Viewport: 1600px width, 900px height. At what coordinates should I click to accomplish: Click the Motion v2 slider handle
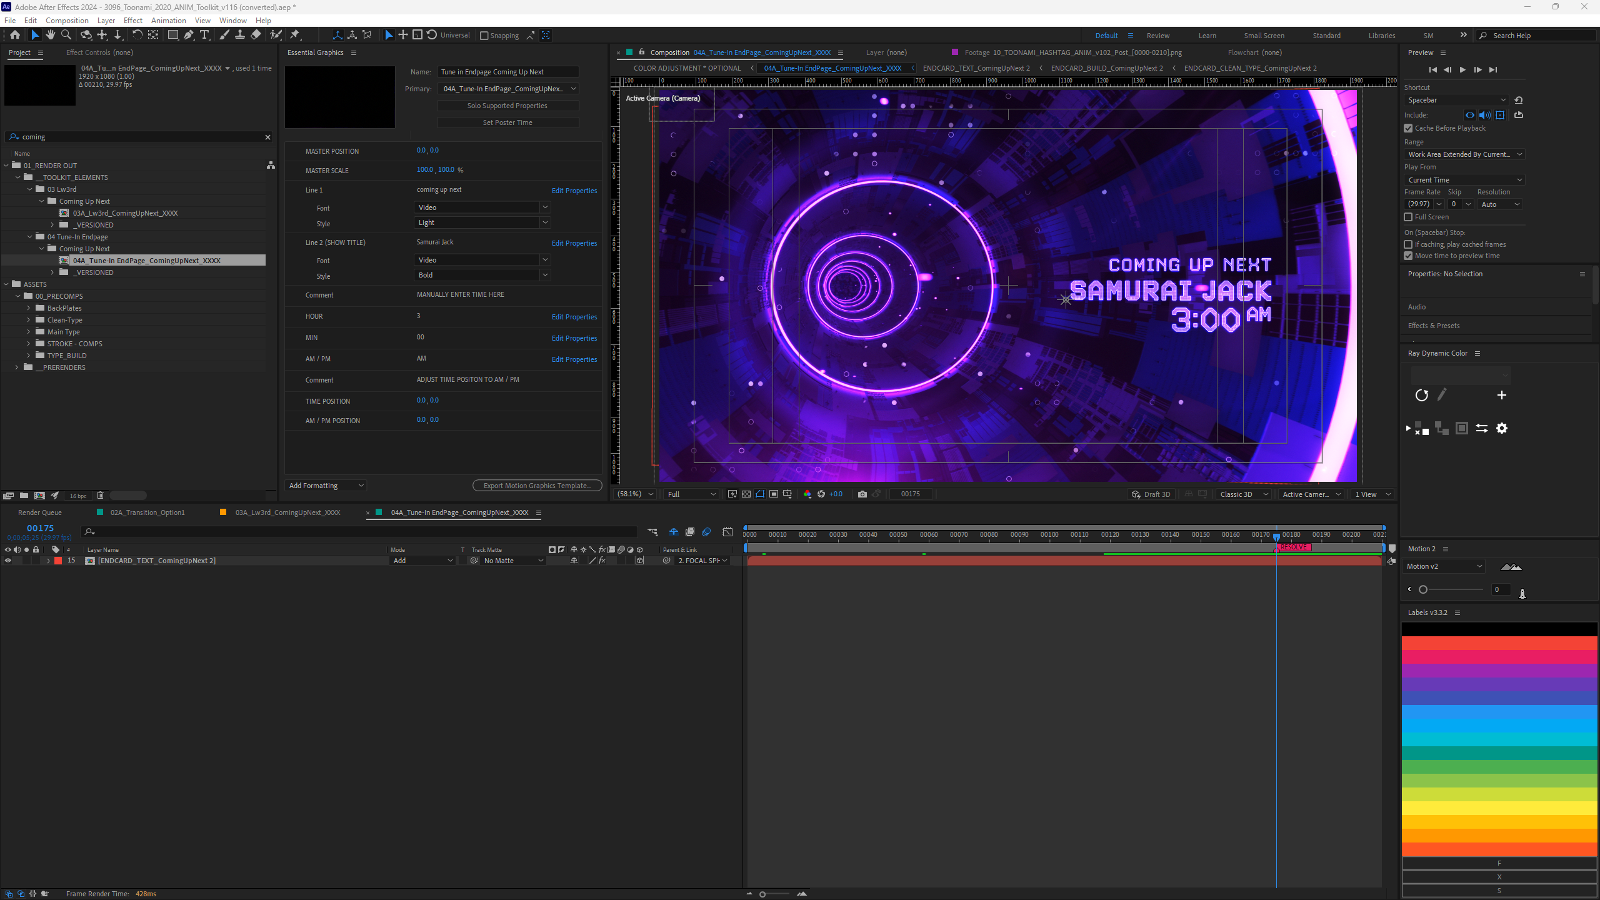pyautogui.click(x=1423, y=589)
